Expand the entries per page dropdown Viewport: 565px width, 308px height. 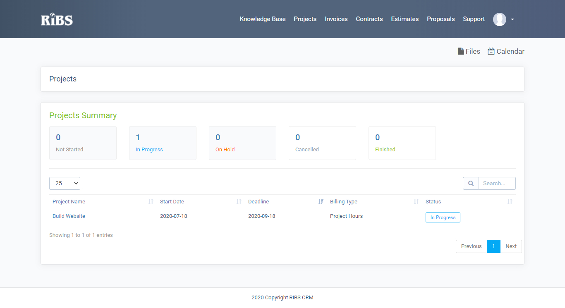click(x=65, y=183)
